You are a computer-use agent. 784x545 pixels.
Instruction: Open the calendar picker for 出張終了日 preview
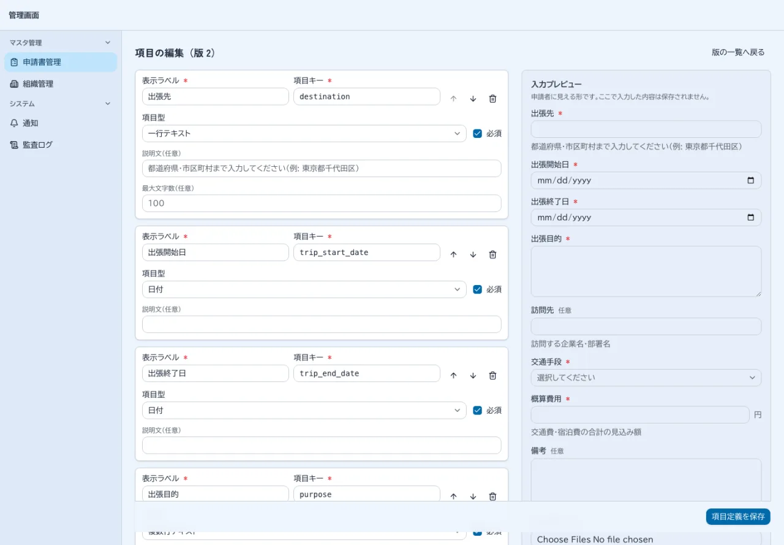point(751,217)
